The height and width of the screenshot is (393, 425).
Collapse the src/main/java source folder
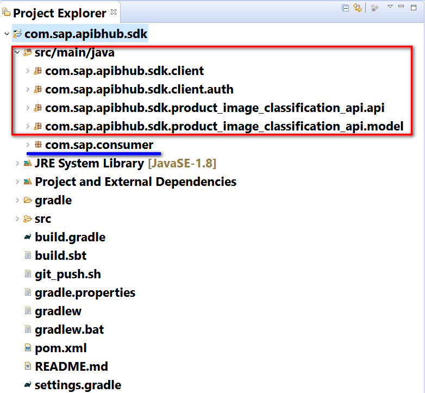(17, 52)
